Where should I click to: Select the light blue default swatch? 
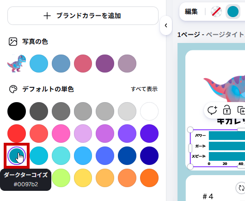point(83,156)
